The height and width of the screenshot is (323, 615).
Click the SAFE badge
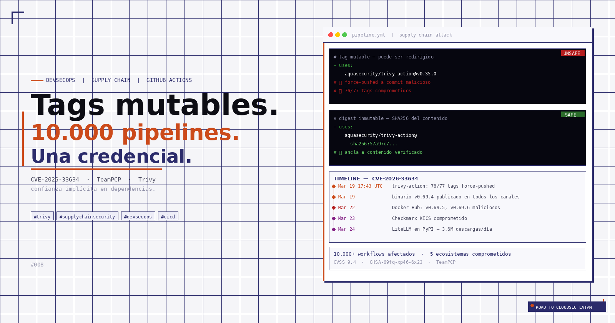point(572,115)
